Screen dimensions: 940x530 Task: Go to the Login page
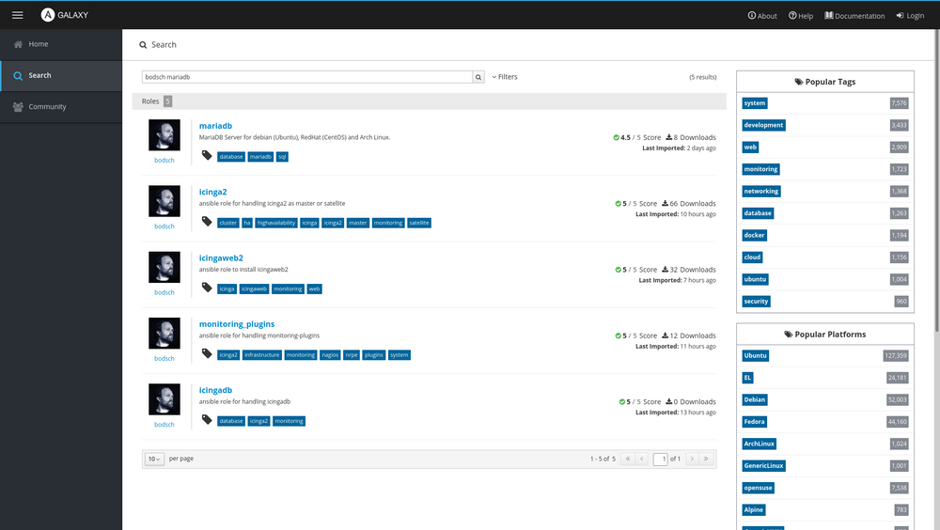click(x=910, y=16)
